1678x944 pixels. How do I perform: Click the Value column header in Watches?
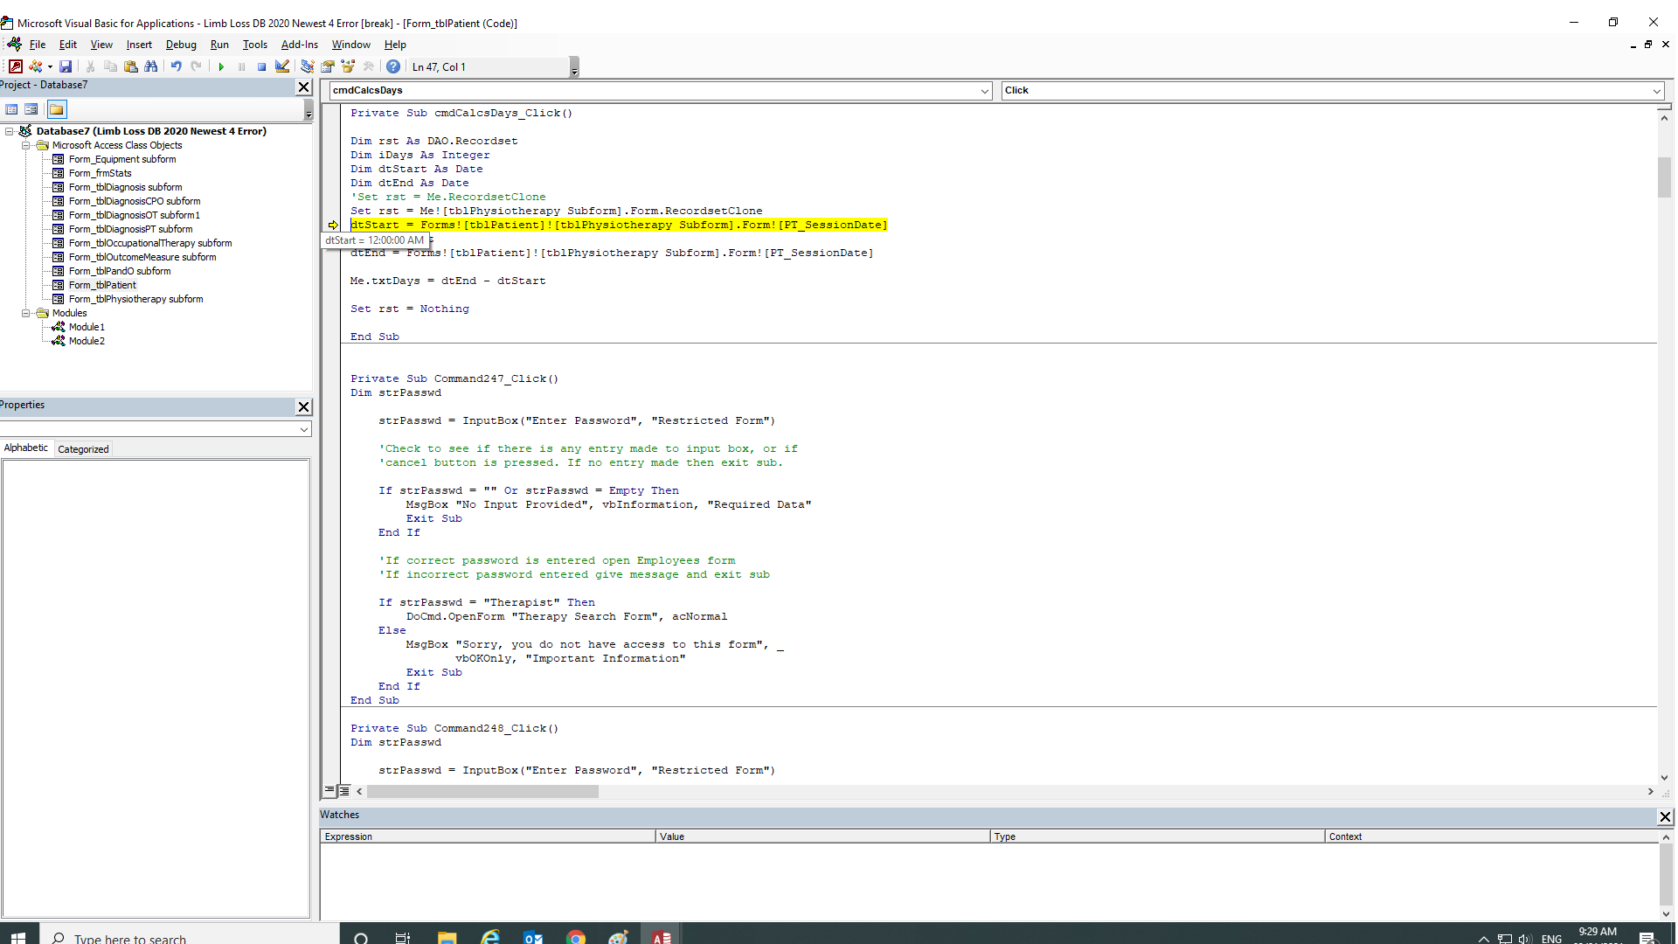click(x=822, y=836)
